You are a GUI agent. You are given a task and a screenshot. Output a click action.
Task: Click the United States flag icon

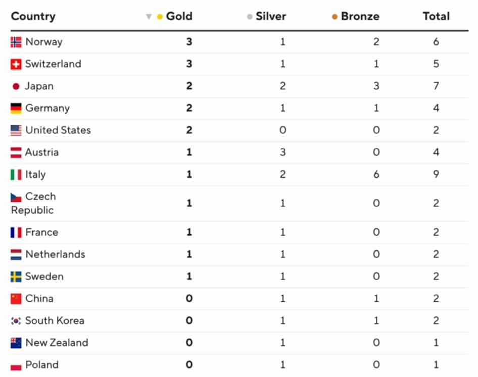point(16,131)
